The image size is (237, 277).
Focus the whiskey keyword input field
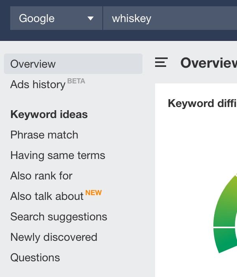click(170, 18)
